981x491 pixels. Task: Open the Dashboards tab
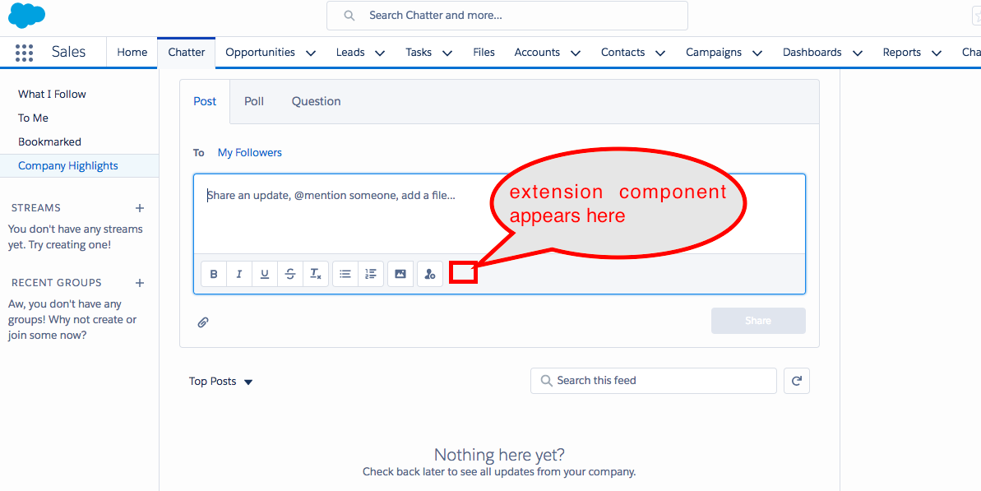(812, 53)
